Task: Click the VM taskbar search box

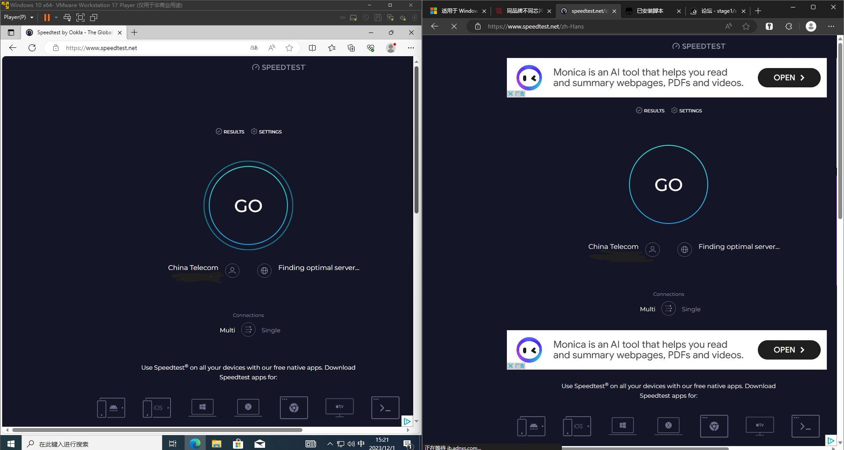Action: 92,443
